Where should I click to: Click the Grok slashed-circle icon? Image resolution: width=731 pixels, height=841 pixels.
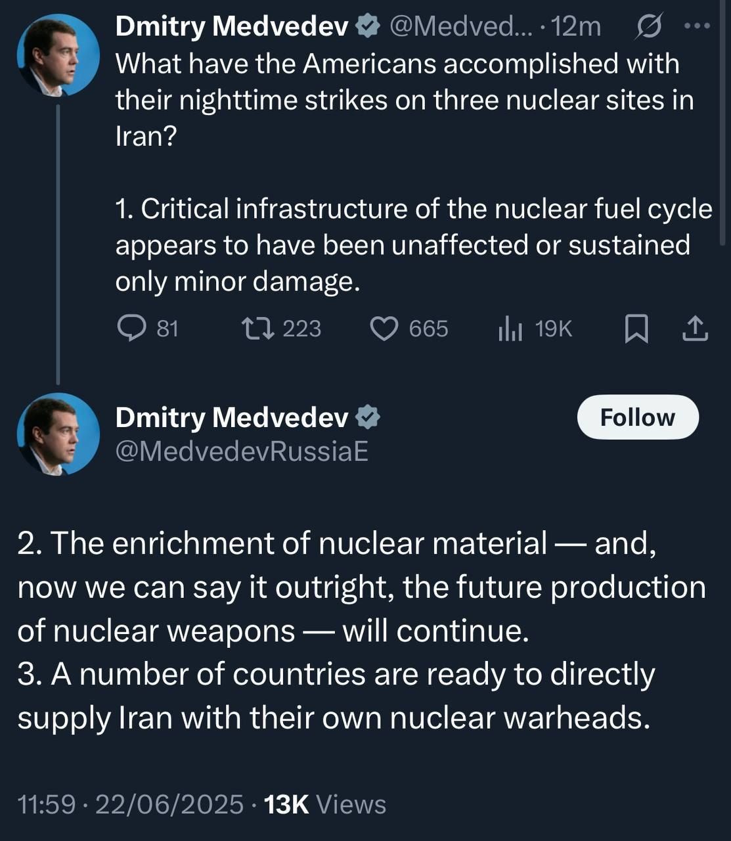pos(649,27)
